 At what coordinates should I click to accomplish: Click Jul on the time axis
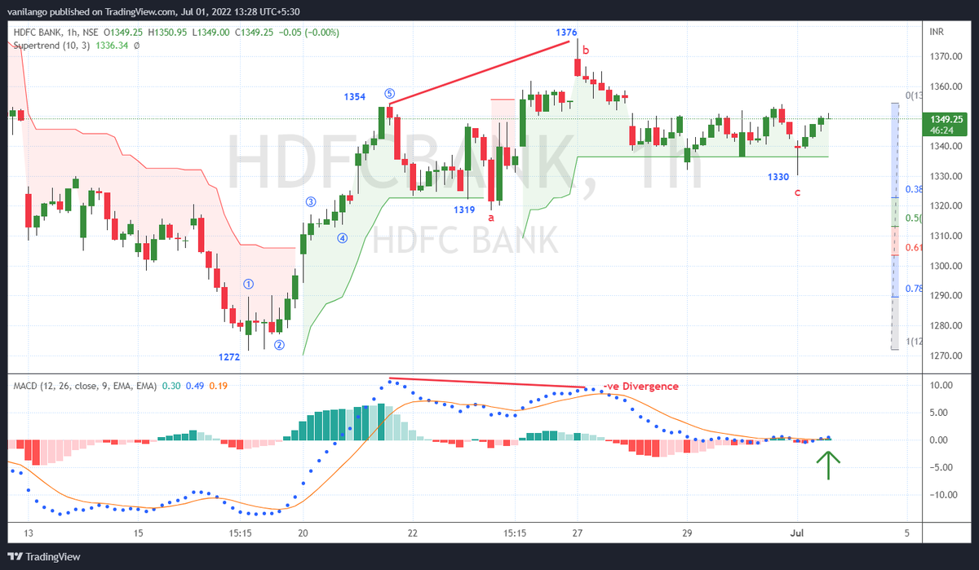(x=797, y=533)
